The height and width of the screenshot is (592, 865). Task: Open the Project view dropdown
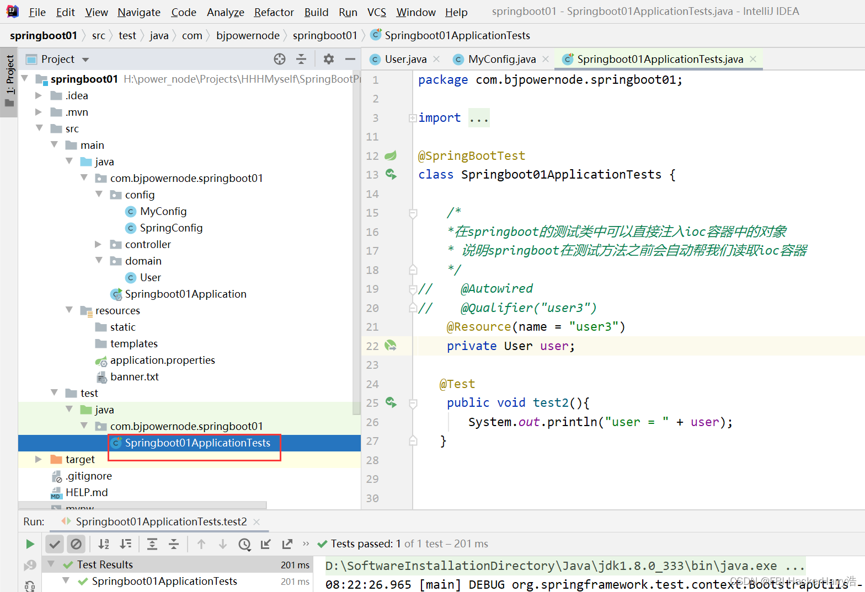pyautogui.click(x=86, y=60)
